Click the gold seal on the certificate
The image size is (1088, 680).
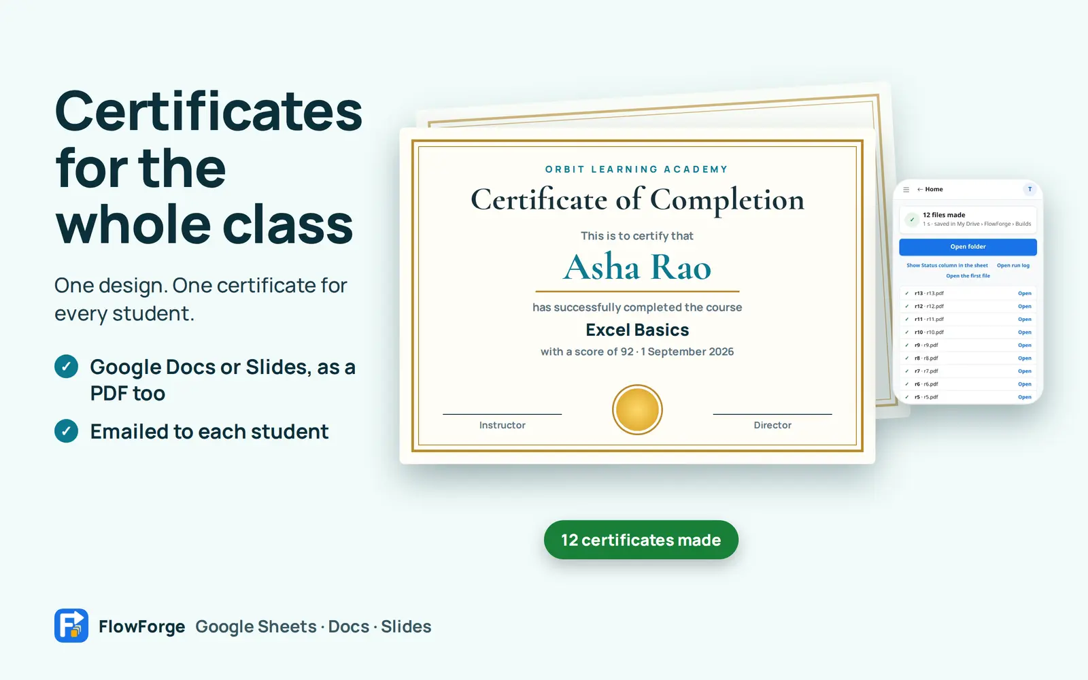(x=637, y=409)
